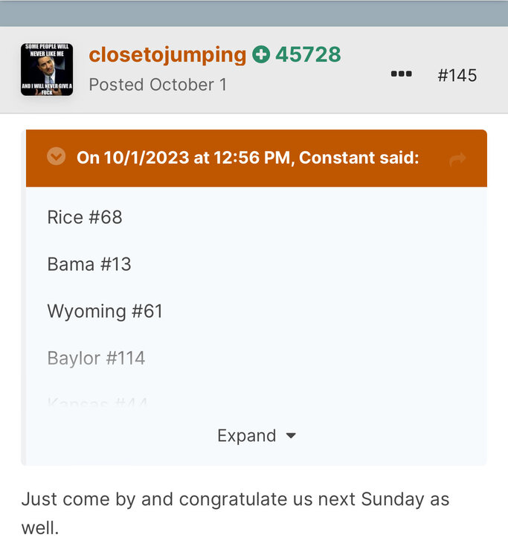Click the Posted October 1 timestamp
The image size is (508, 558).
click(x=158, y=84)
